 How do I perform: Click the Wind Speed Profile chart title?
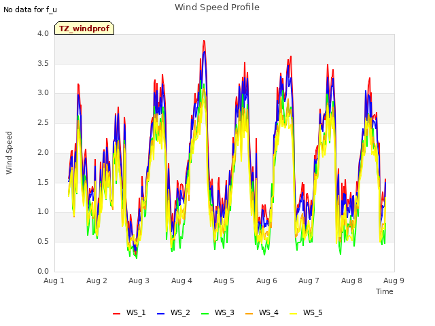point(217,7)
